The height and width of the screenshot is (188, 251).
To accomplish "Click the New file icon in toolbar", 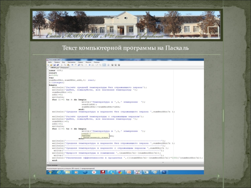I will coord(48,65).
